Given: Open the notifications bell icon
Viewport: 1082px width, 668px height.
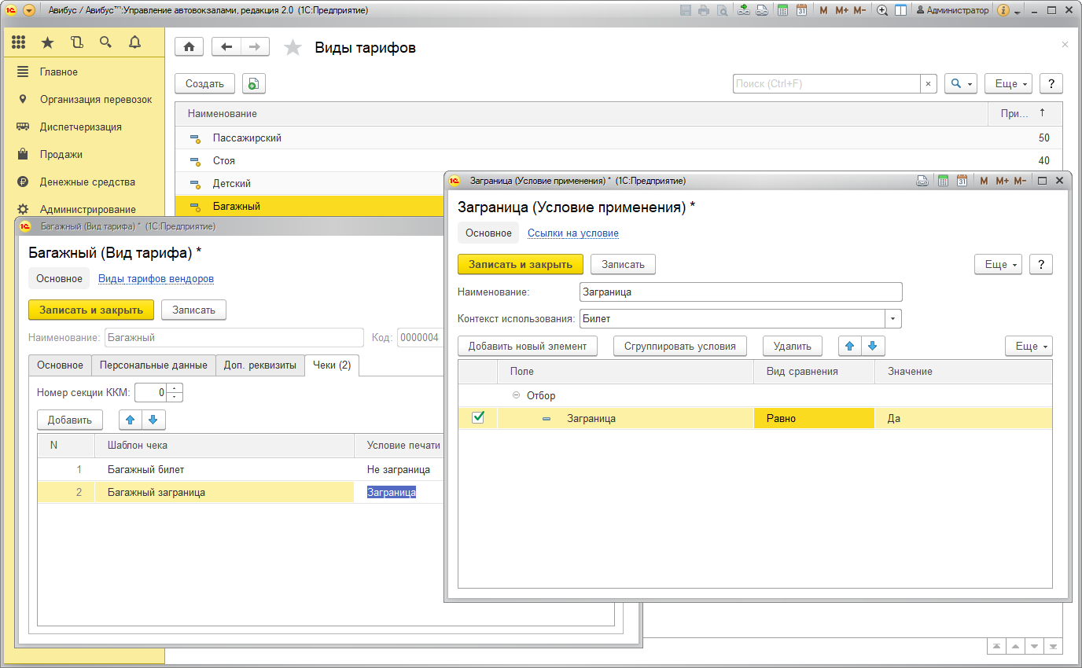Looking at the screenshot, I should [134, 42].
